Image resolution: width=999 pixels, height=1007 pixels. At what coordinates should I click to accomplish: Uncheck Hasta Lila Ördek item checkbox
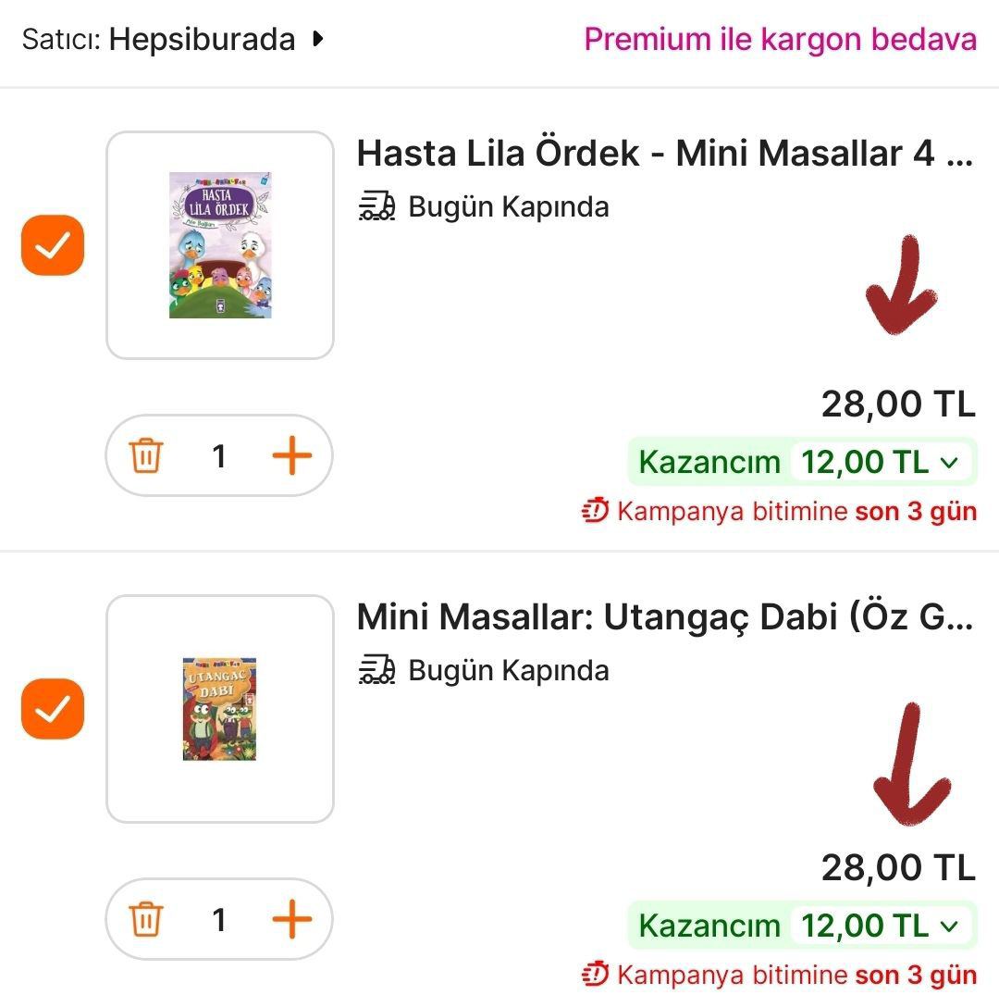(x=53, y=246)
